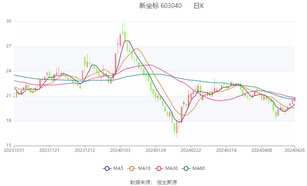Click the x-axis date 20231121
Image resolution: width=307 pixels, height=186 pixels.
coord(49,150)
